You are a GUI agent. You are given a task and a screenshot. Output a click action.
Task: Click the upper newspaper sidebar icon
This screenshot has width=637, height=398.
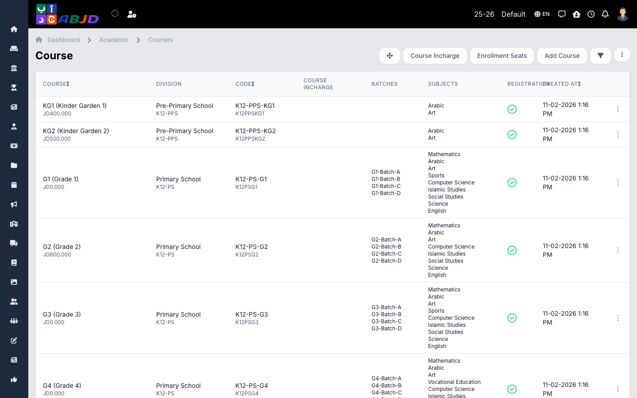(14, 107)
